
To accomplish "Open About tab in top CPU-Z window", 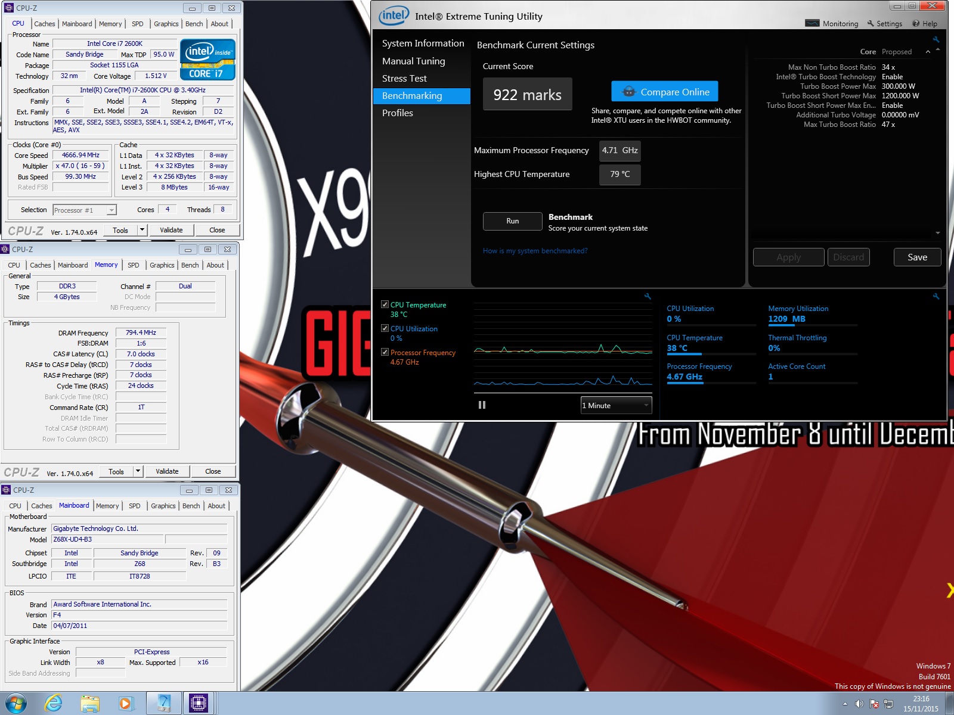I will 219,24.
